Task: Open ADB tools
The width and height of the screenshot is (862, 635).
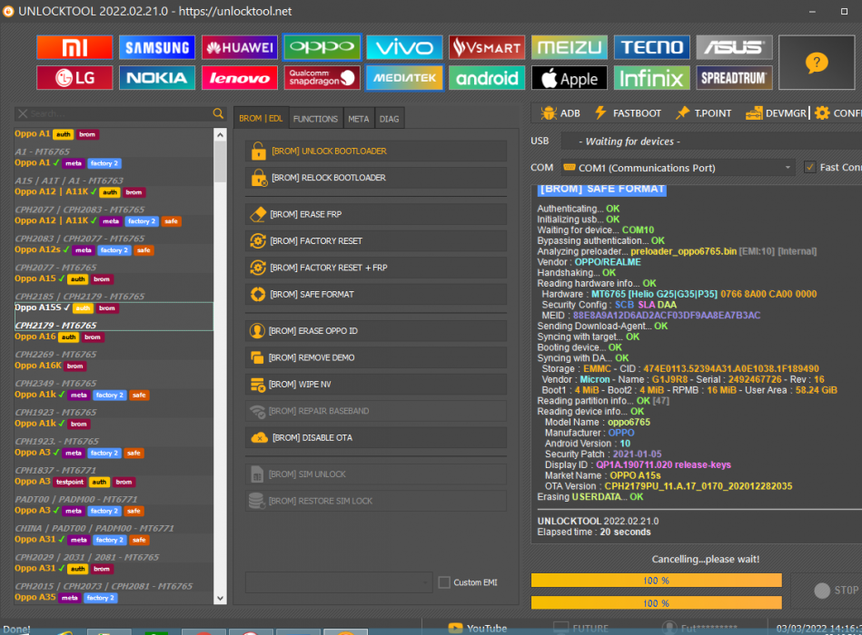Action: pos(560,113)
